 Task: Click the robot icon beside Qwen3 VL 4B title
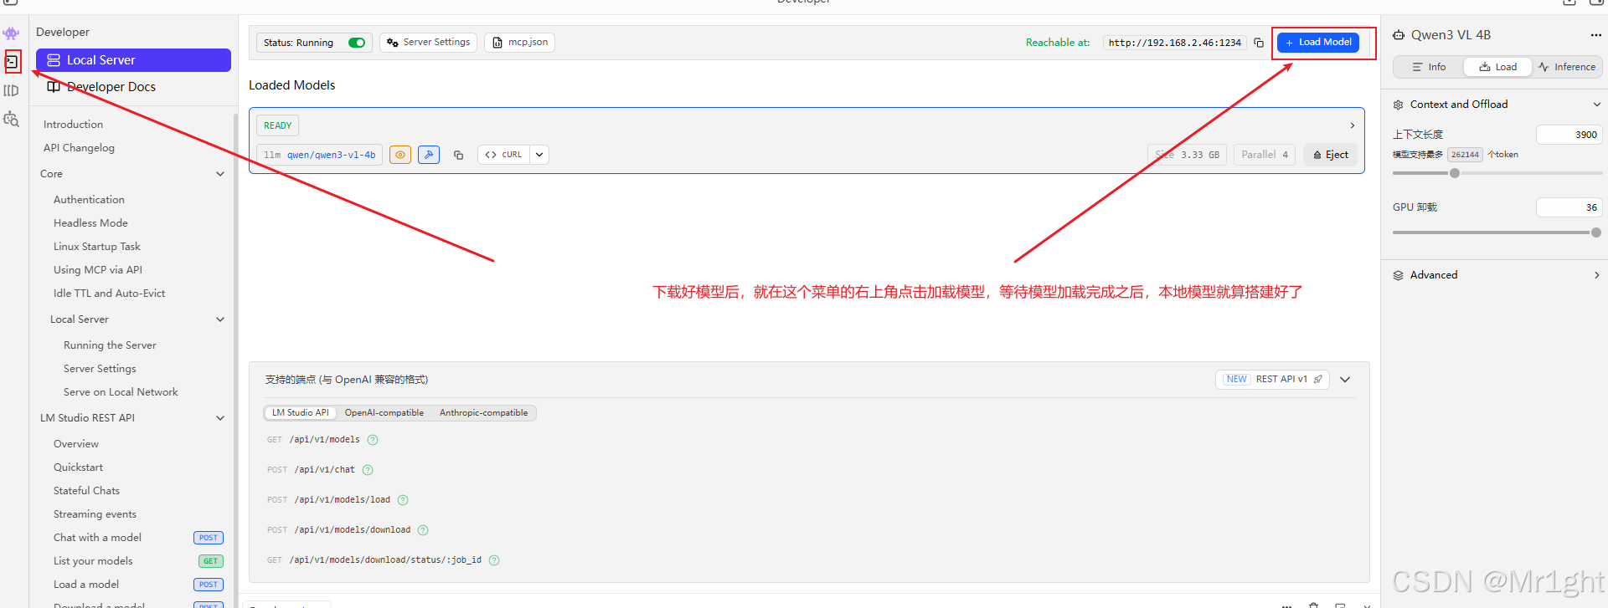[x=1399, y=35]
